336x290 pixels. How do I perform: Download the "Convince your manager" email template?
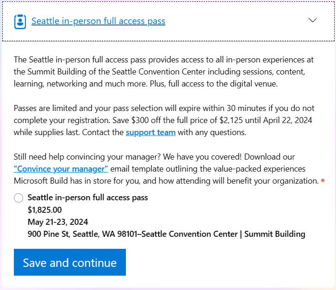[x=61, y=169]
